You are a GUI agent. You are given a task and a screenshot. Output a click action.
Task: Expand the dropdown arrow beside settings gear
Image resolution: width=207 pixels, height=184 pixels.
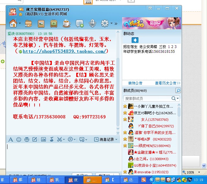112,23
